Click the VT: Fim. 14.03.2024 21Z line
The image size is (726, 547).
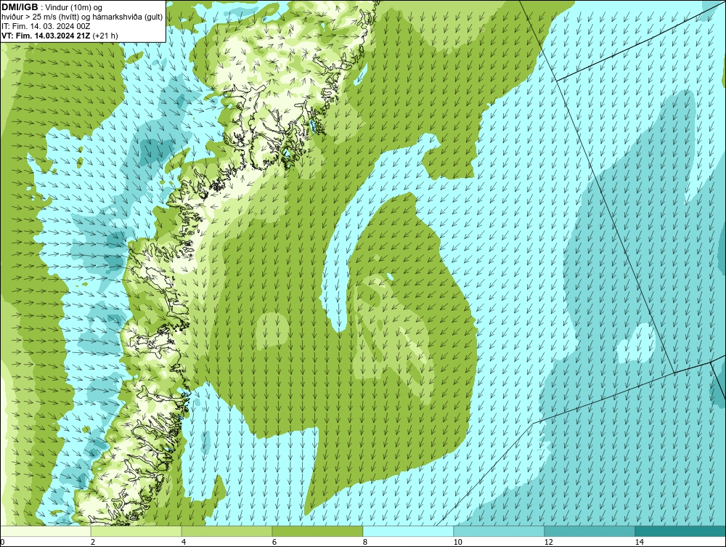tap(60, 36)
